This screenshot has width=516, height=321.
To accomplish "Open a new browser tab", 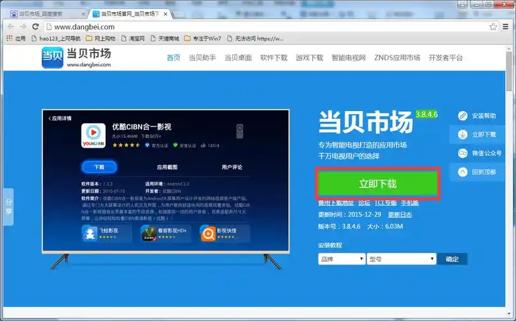I will point(178,14).
